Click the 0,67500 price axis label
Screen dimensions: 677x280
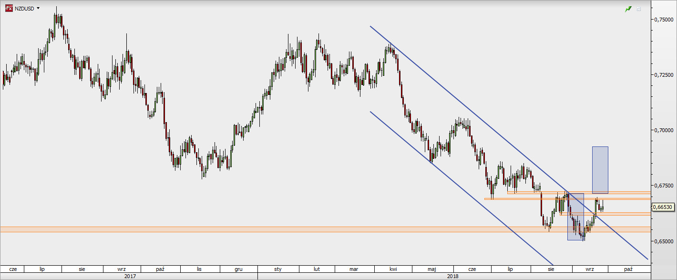tap(665, 186)
